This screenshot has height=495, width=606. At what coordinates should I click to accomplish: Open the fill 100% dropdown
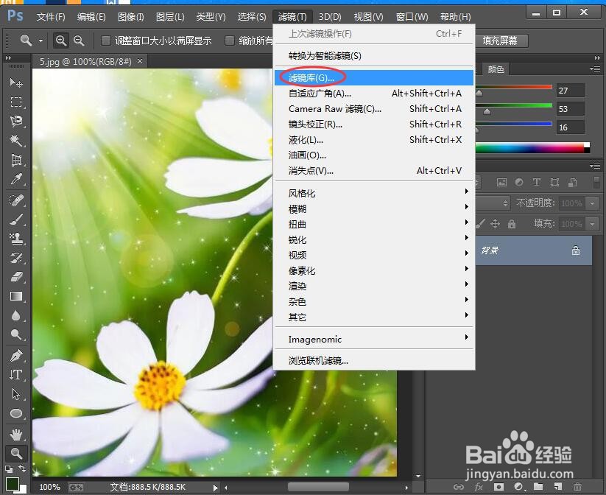pos(592,223)
